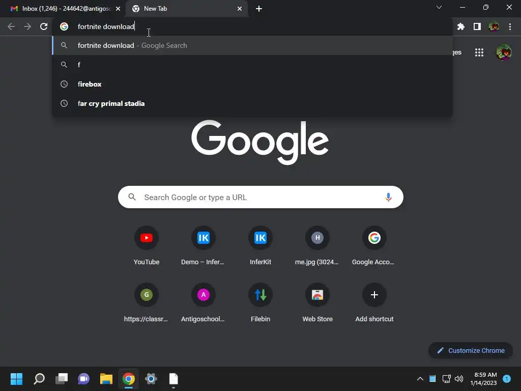The width and height of the screenshot is (521, 391).
Task: Open the tab search dropdown arrow
Action: coord(439,7)
